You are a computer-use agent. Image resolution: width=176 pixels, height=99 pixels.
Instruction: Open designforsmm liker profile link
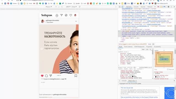tap(55, 79)
